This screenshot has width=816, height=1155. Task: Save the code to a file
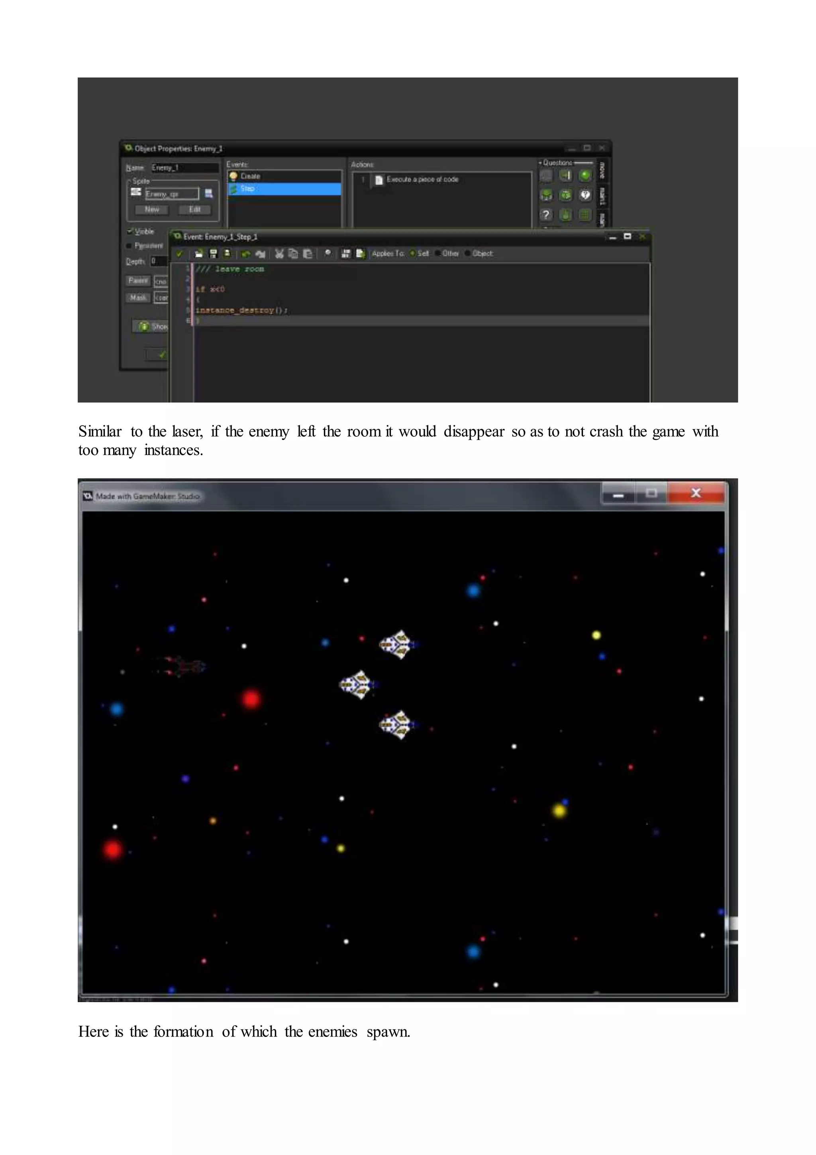213,254
